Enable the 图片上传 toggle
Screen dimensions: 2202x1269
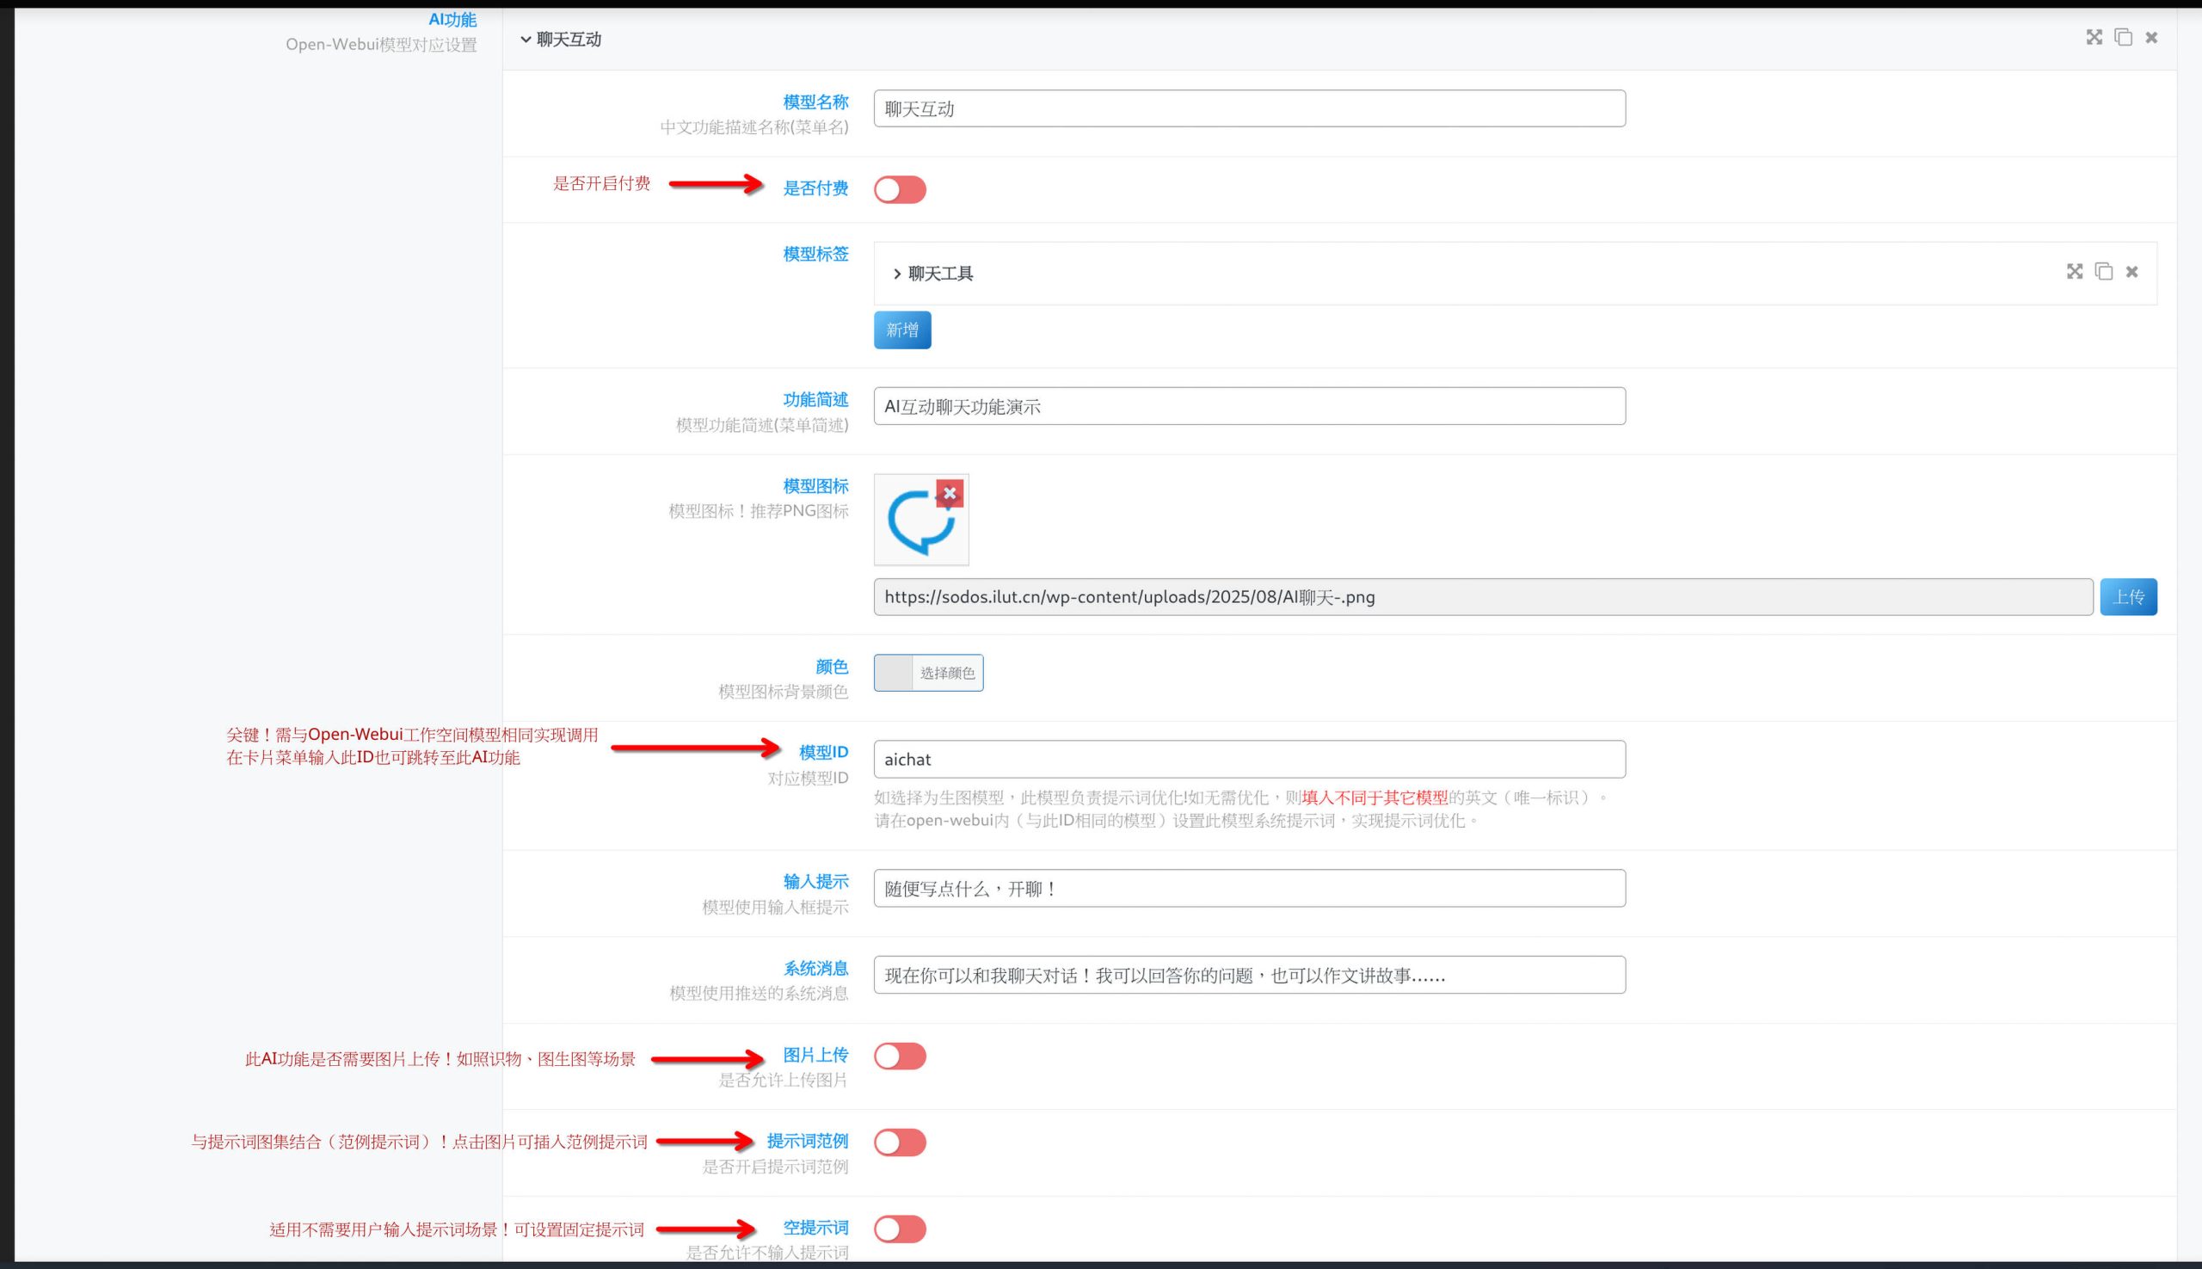(x=899, y=1056)
